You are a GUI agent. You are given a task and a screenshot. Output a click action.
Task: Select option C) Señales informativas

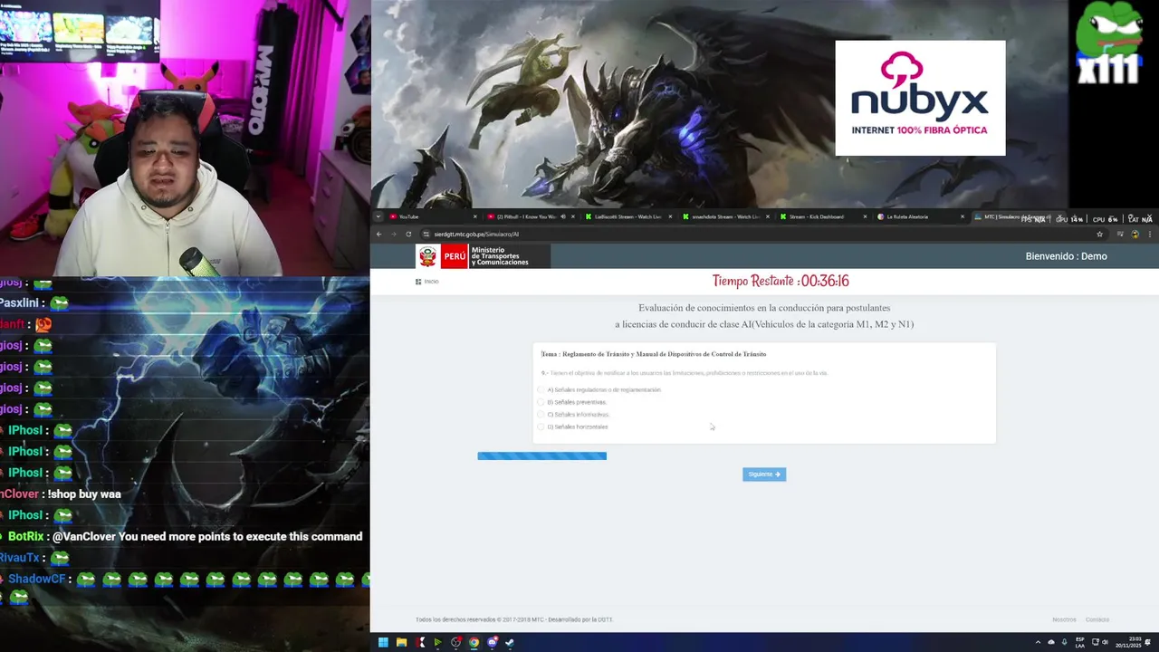click(x=574, y=415)
